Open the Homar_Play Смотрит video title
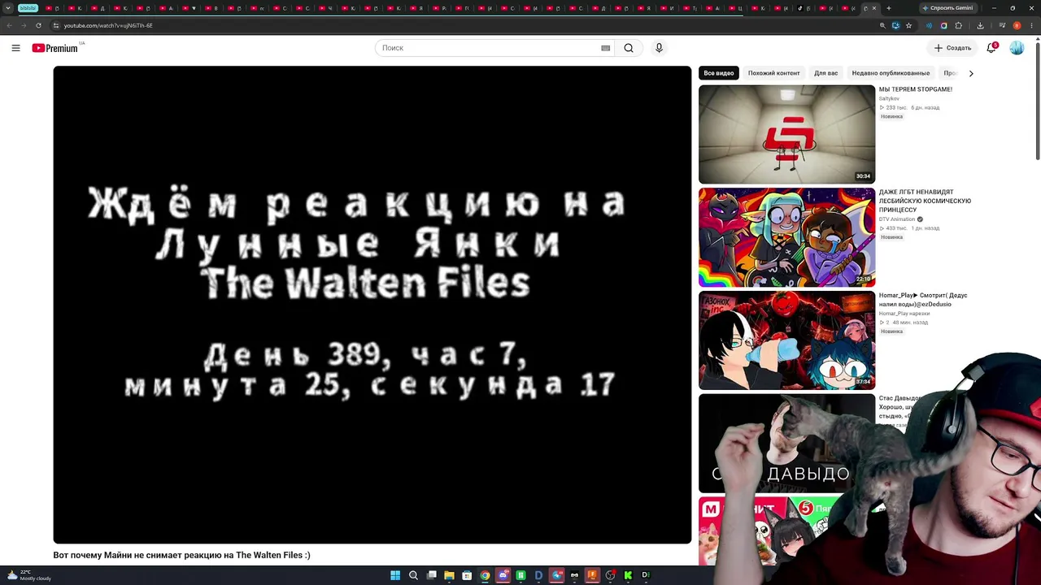Viewport: 1041px width, 585px height. pos(923,300)
